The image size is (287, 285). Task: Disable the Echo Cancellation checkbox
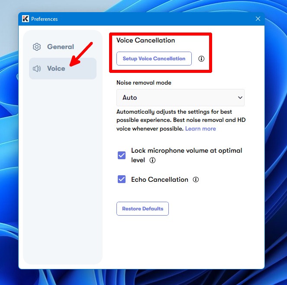point(122,179)
